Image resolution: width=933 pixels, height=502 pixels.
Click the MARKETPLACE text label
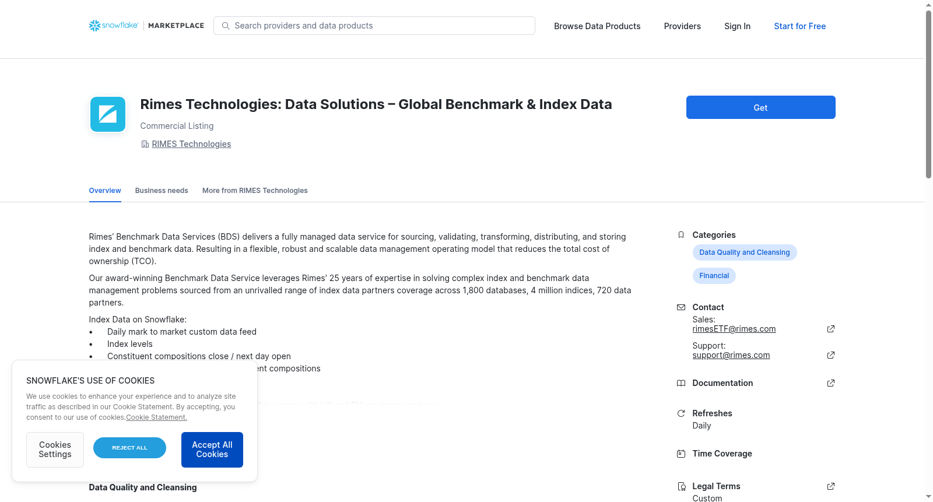176,26
